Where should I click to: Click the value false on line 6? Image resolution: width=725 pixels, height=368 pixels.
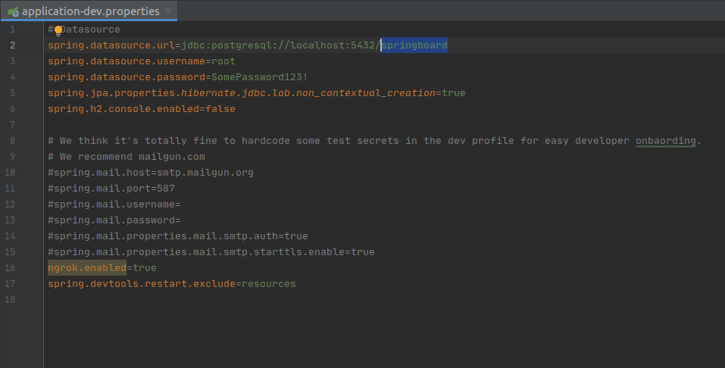(x=220, y=108)
